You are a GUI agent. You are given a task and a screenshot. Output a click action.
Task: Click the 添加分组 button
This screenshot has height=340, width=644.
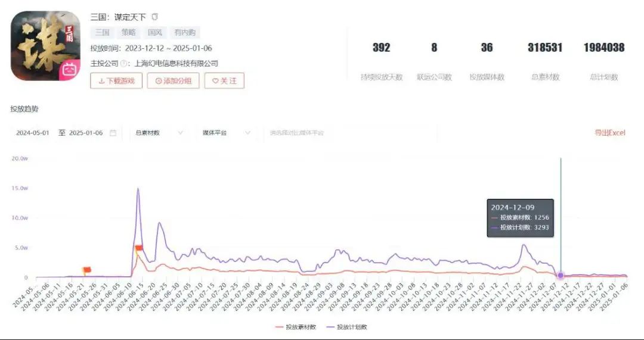point(174,81)
